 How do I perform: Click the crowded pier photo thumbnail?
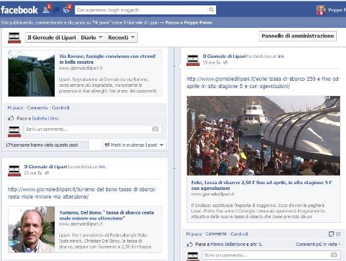(x=263, y=135)
